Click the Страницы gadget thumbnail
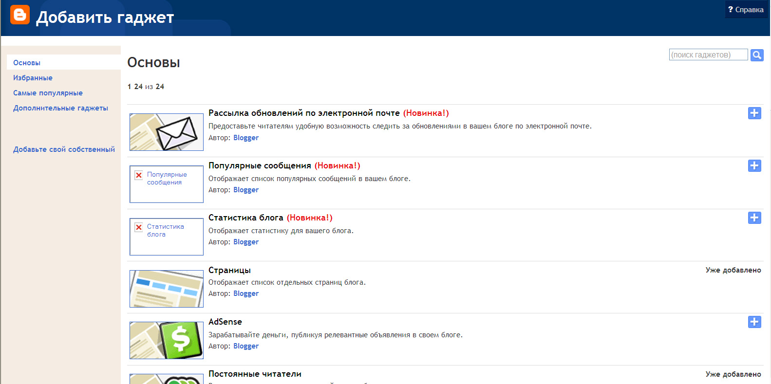Screen dimensions: 771x384 pyautogui.click(x=167, y=289)
